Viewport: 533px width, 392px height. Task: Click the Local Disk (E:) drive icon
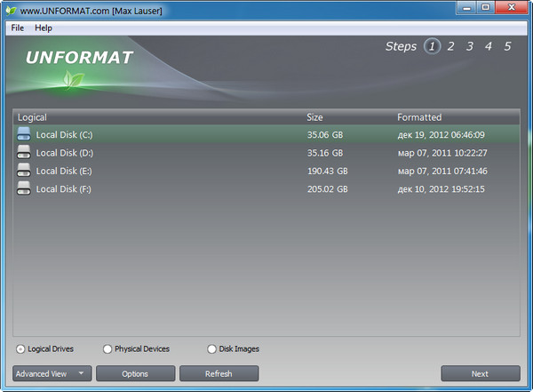pos(24,171)
